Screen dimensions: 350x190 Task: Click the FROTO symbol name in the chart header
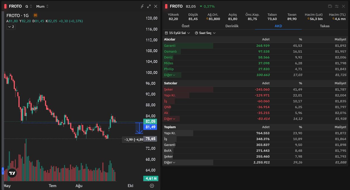(15, 6)
